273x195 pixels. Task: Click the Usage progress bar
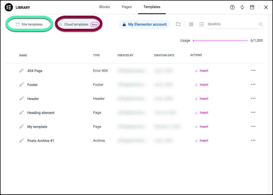click(220, 40)
